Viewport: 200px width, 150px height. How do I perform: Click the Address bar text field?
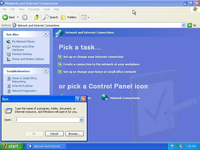point(97,25)
